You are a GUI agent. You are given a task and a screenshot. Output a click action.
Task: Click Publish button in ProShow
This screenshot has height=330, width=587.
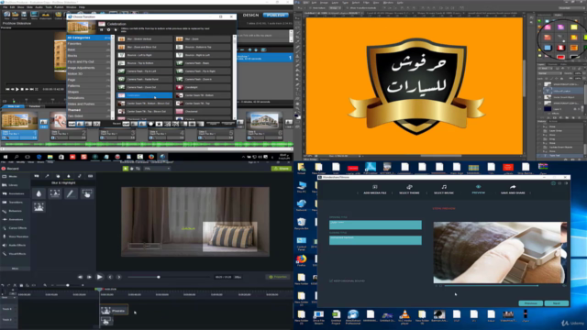coord(275,15)
